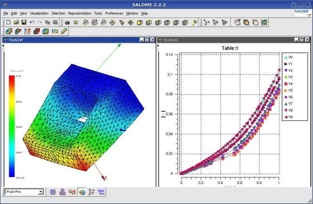Click the yellow stacked squares icon
The width and height of the screenshot is (313, 204).
246,22
